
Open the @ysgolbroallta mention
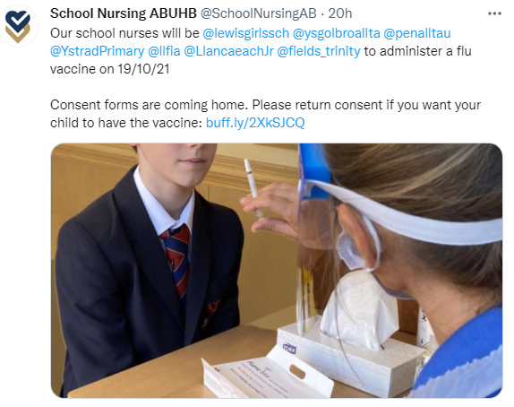[x=336, y=33]
